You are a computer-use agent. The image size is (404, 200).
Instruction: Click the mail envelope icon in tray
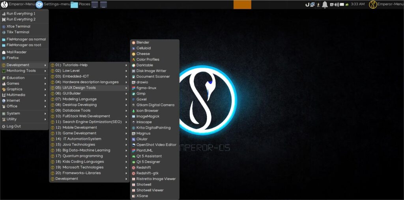[342, 5]
